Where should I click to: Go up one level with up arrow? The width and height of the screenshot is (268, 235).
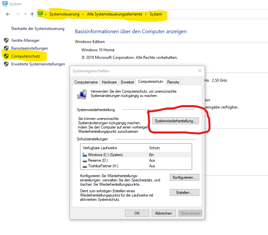point(32,14)
